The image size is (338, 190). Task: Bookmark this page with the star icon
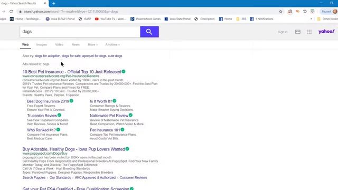[280, 12]
